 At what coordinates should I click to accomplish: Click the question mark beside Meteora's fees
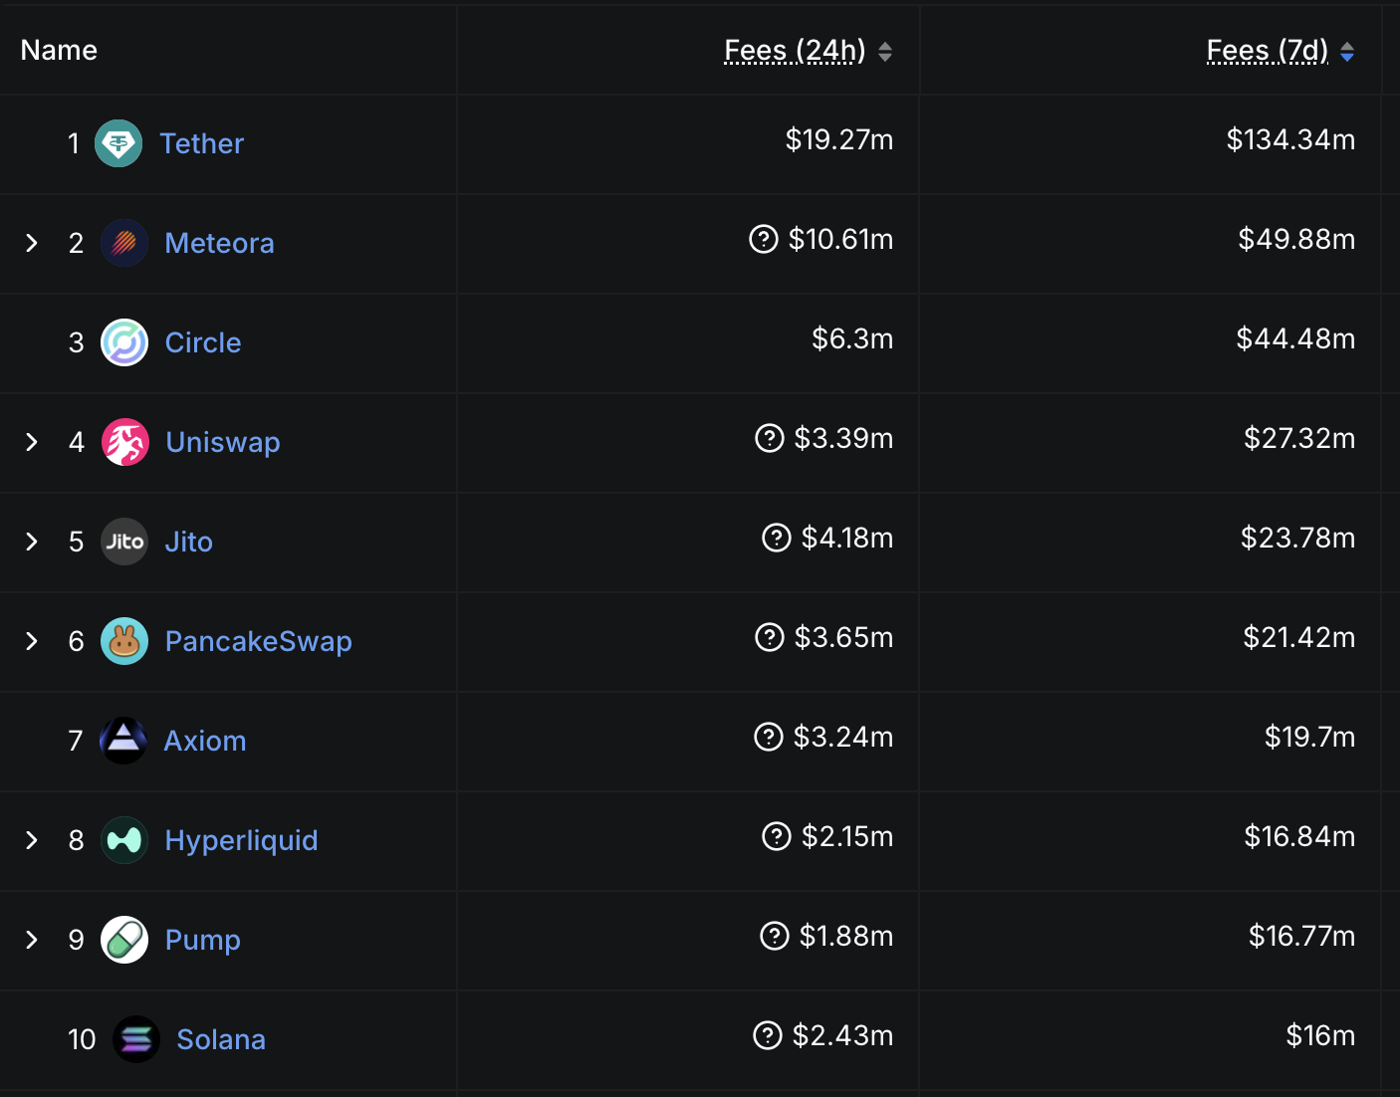(x=763, y=239)
